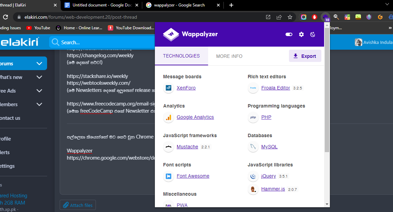The height and width of the screenshot is (212, 393).
Task: Open the MySQL link
Action: pyautogui.click(x=269, y=147)
